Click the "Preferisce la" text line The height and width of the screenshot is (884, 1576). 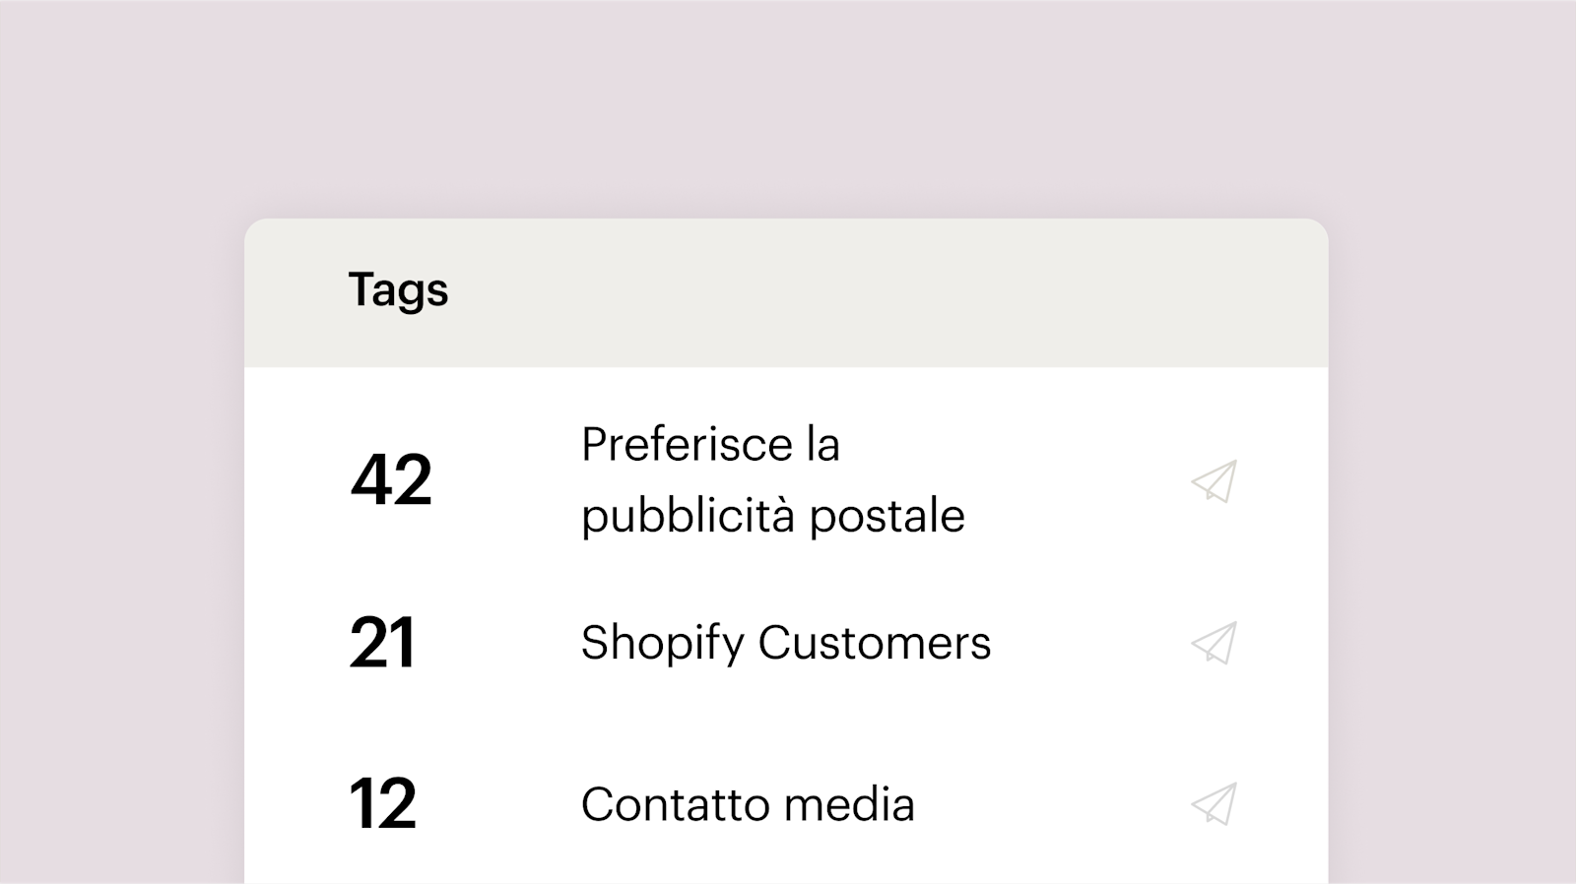[710, 445]
